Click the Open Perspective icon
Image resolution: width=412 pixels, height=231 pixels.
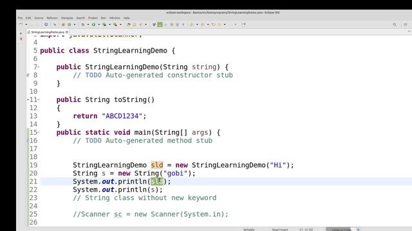[406, 24]
